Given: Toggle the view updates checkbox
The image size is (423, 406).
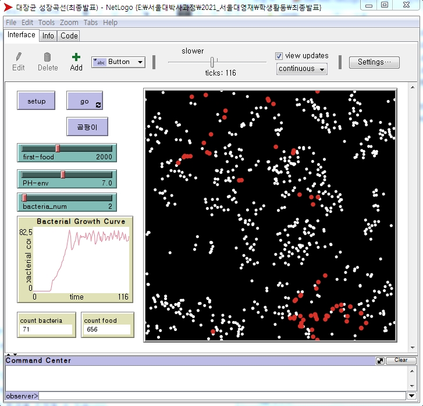Looking at the screenshot, I should click(279, 56).
